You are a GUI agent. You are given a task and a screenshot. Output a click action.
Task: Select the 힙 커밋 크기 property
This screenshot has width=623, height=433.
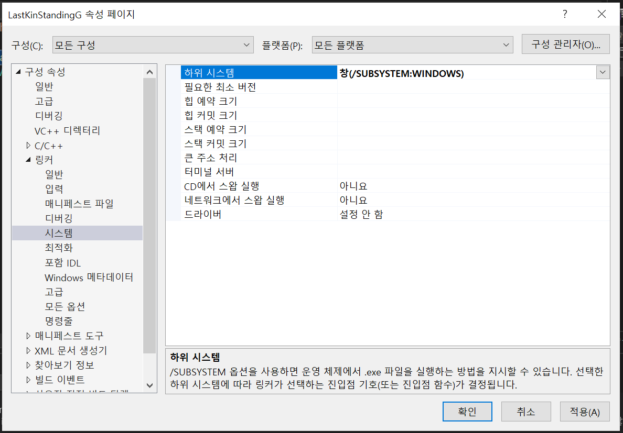[259, 115]
